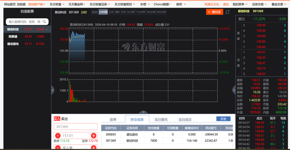Switch chart to 30分钟
The height and width of the screenshot is (150, 290).
tap(151, 12)
